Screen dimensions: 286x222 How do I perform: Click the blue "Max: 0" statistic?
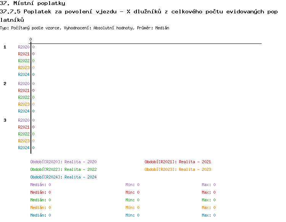point(209,215)
